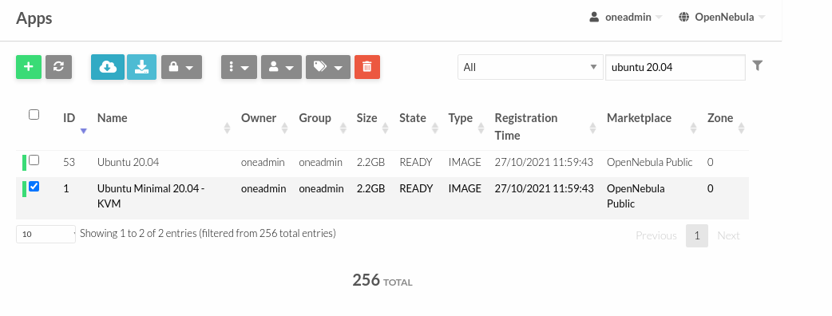The image size is (832, 316).
Task: Click the download to local button
Action: point(141,67)
